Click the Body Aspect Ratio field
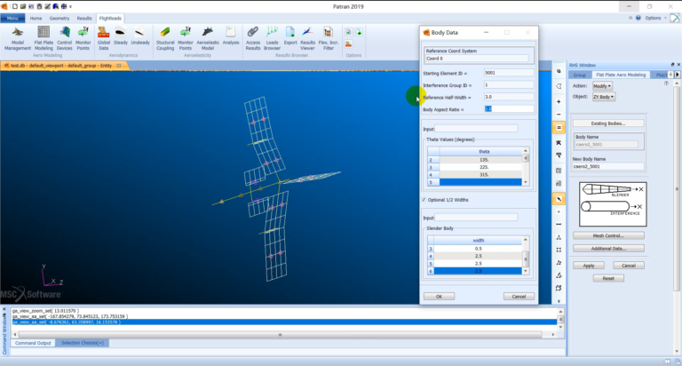 coord(509,108)
